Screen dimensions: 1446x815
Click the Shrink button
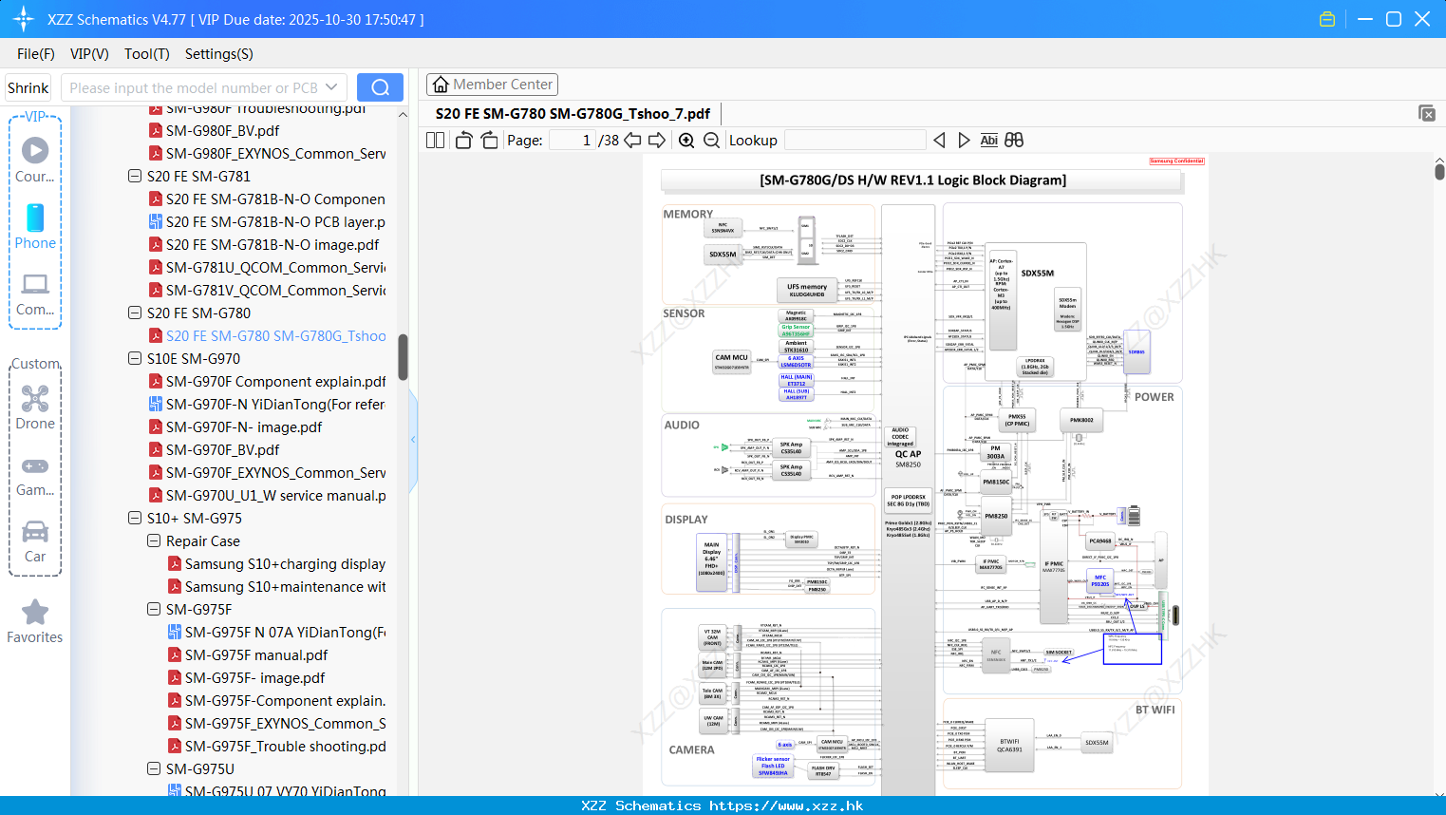pyautogui.click(x=28, y=87)
